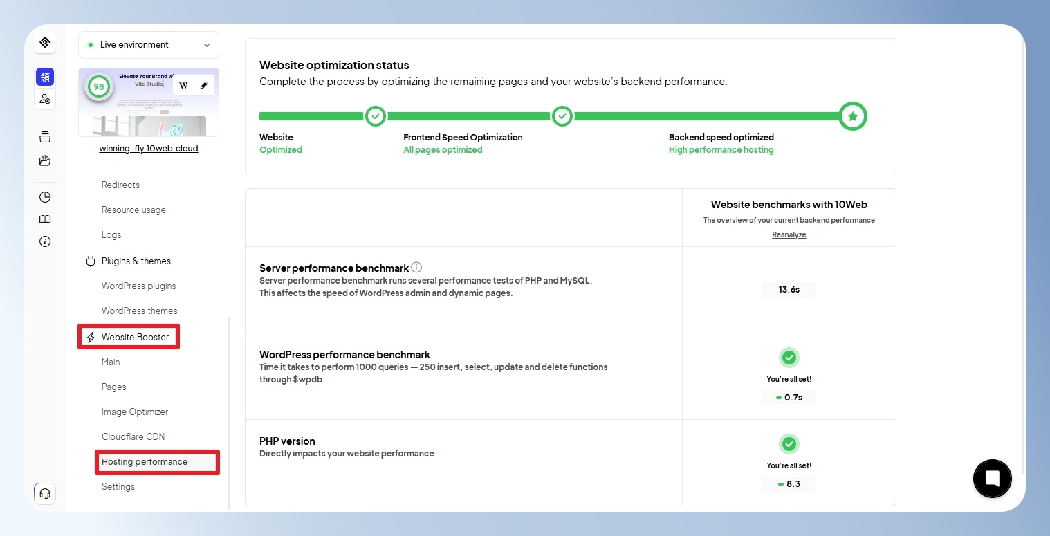Open Cloudflare CDN menu item
This screenshot has height=536, width=1050.
133,436
